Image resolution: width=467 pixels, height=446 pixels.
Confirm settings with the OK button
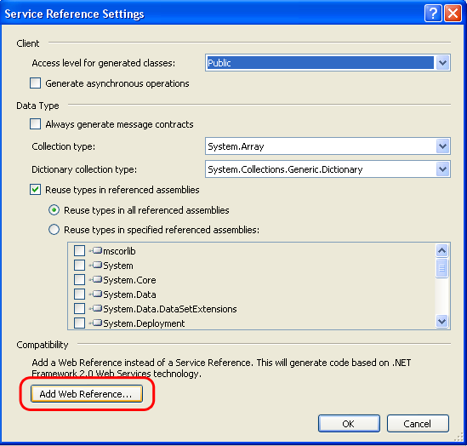[x=349, y=423]
